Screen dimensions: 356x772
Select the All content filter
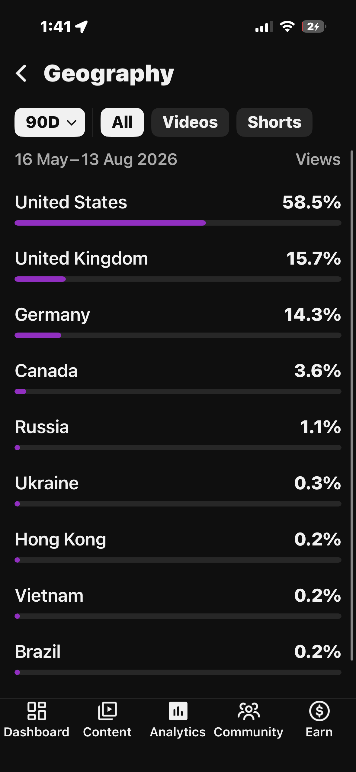pyautogui.click(x=122, y=122)
